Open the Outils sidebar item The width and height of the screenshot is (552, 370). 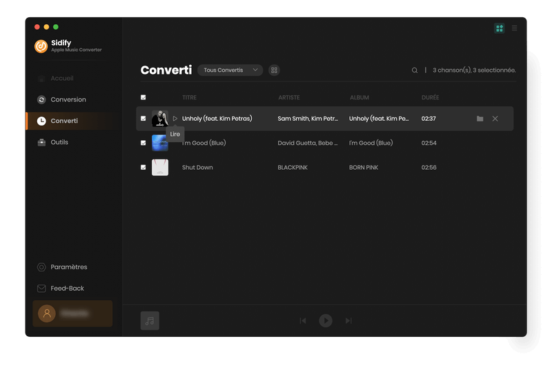click(59, 142)
